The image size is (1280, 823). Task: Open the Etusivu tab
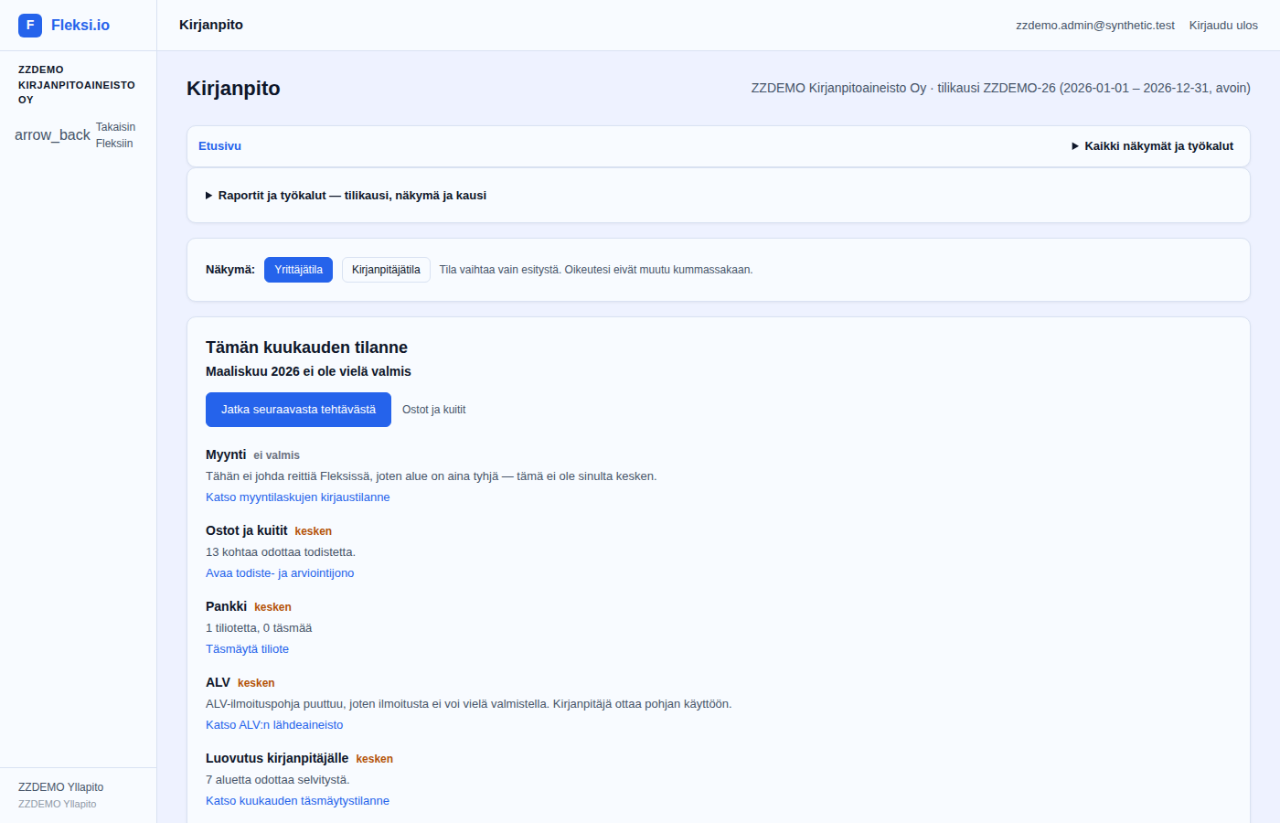point(219,146)
